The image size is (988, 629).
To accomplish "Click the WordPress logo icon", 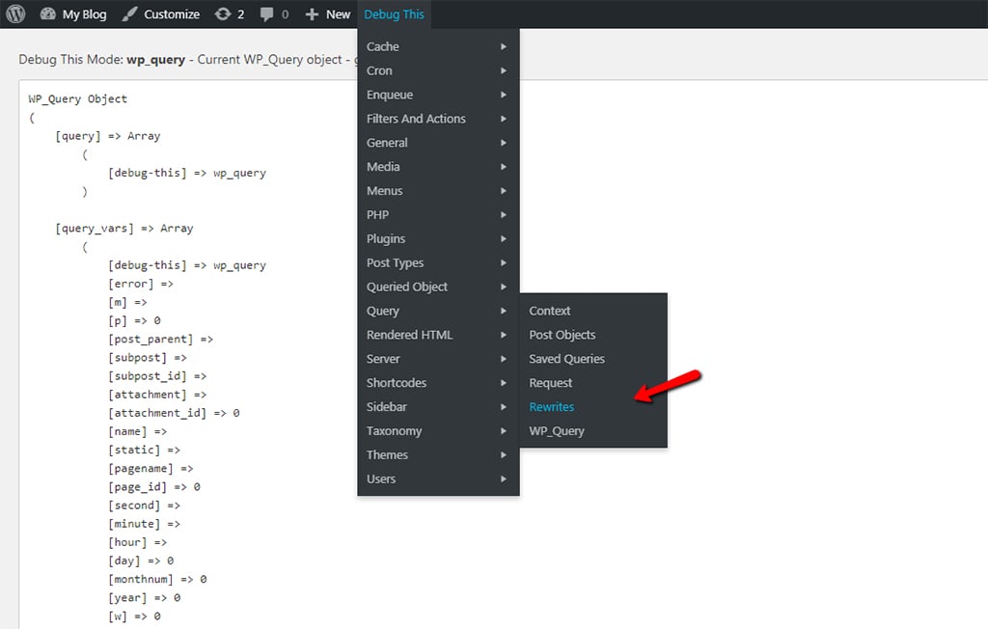I will click(14, 14).
